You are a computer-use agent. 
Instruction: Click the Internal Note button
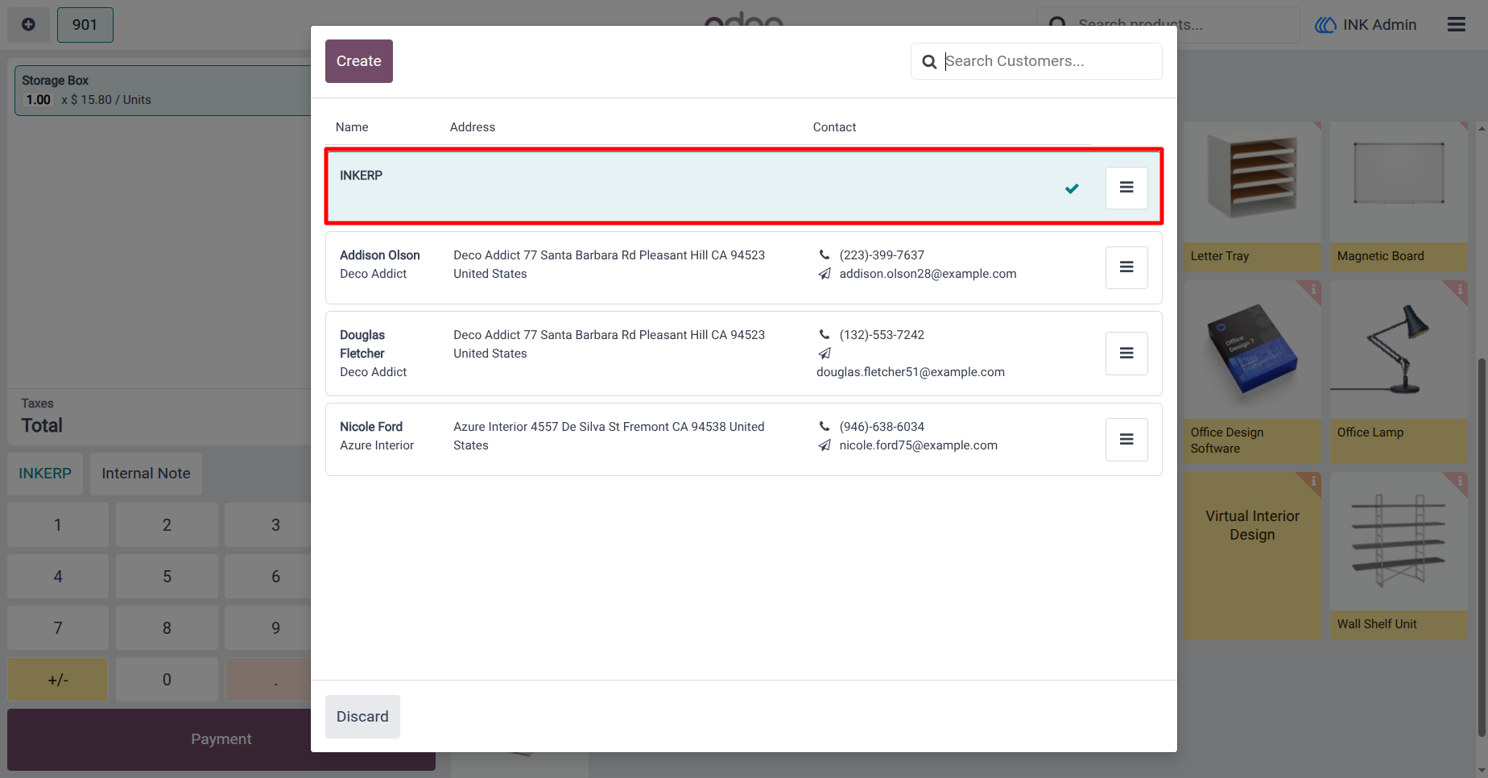(x=146, y=474)
